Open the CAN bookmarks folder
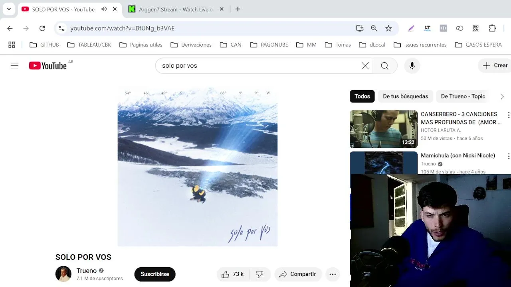 click(230, 45)
